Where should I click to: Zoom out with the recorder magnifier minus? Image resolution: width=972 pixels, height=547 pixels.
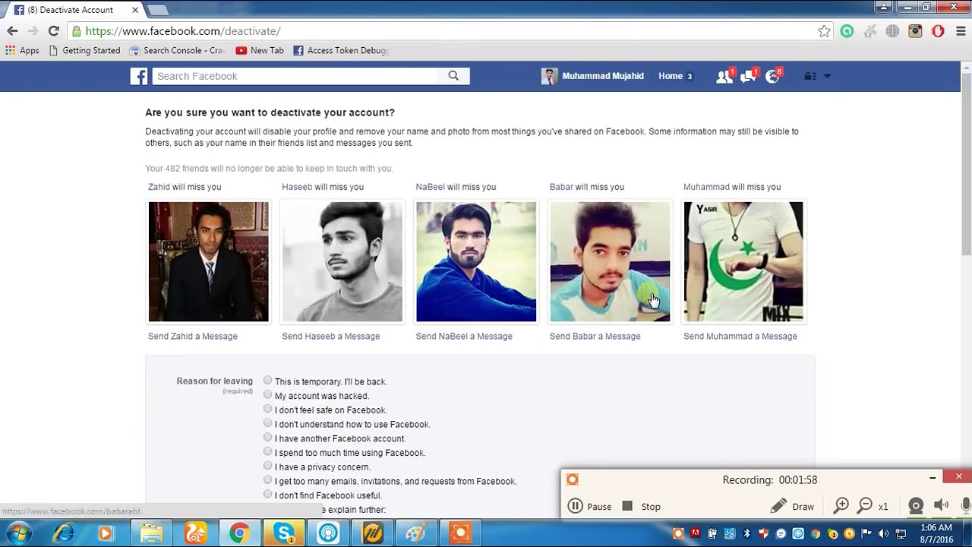click(x=865, y=506)
